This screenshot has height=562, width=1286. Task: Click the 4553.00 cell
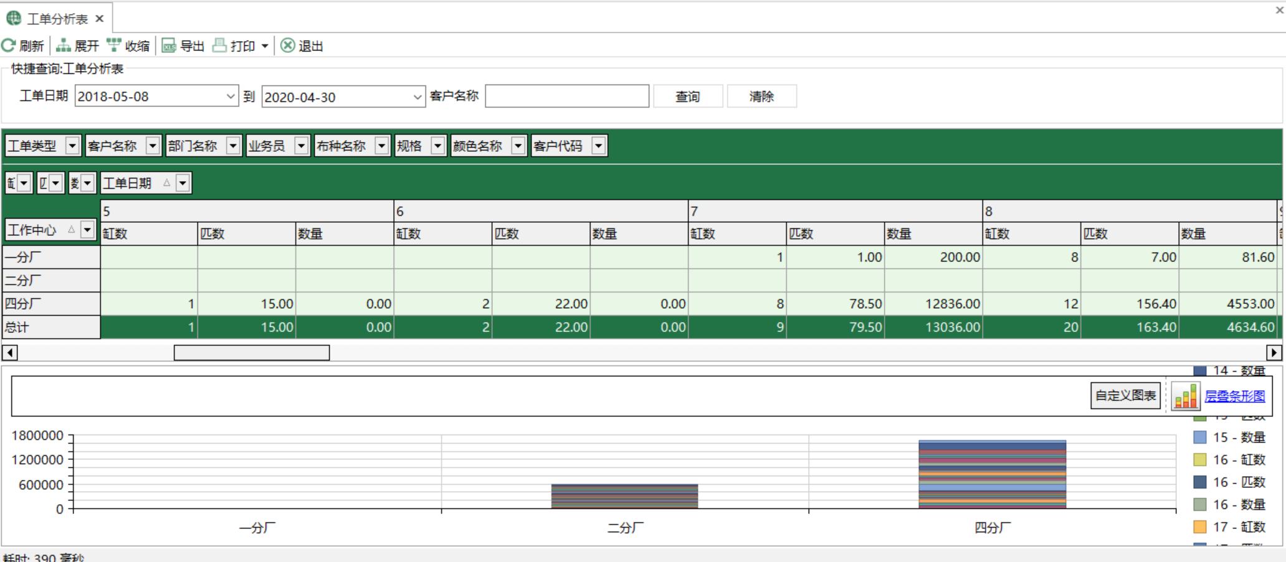[1227, 304]
